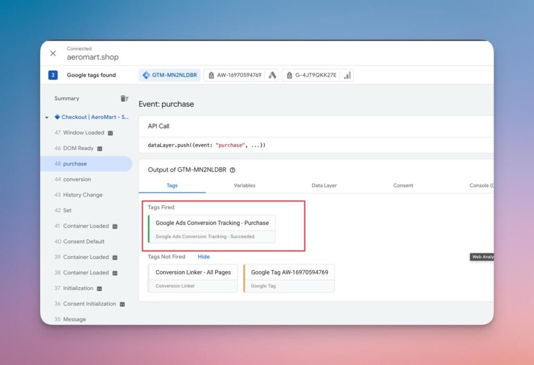The image size is (534, 365).
Task: Open the Consent tab
Action: tap(403, 185)
